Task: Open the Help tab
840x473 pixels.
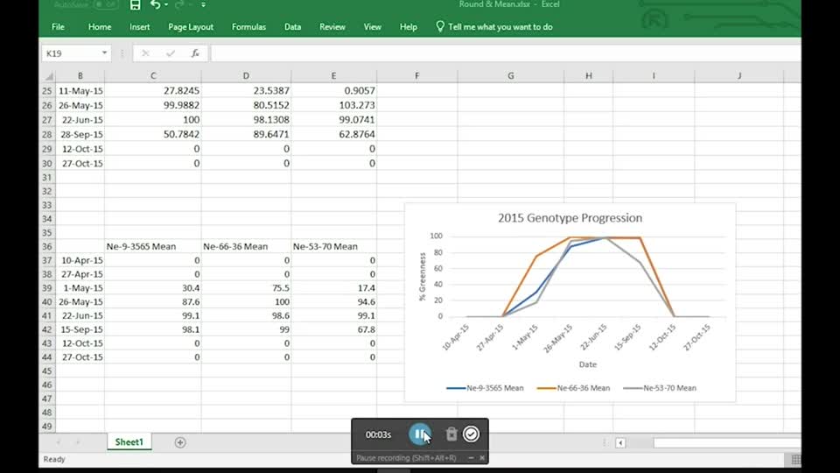Action: (x=409, y=27)
